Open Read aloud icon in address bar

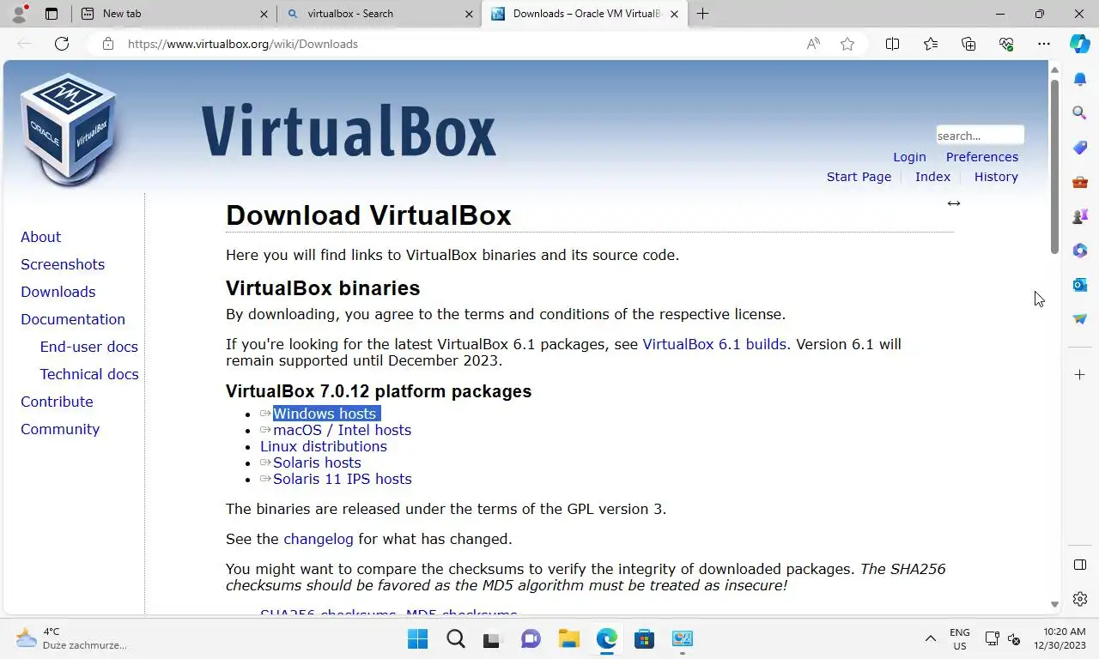click(x=813, y=44)
